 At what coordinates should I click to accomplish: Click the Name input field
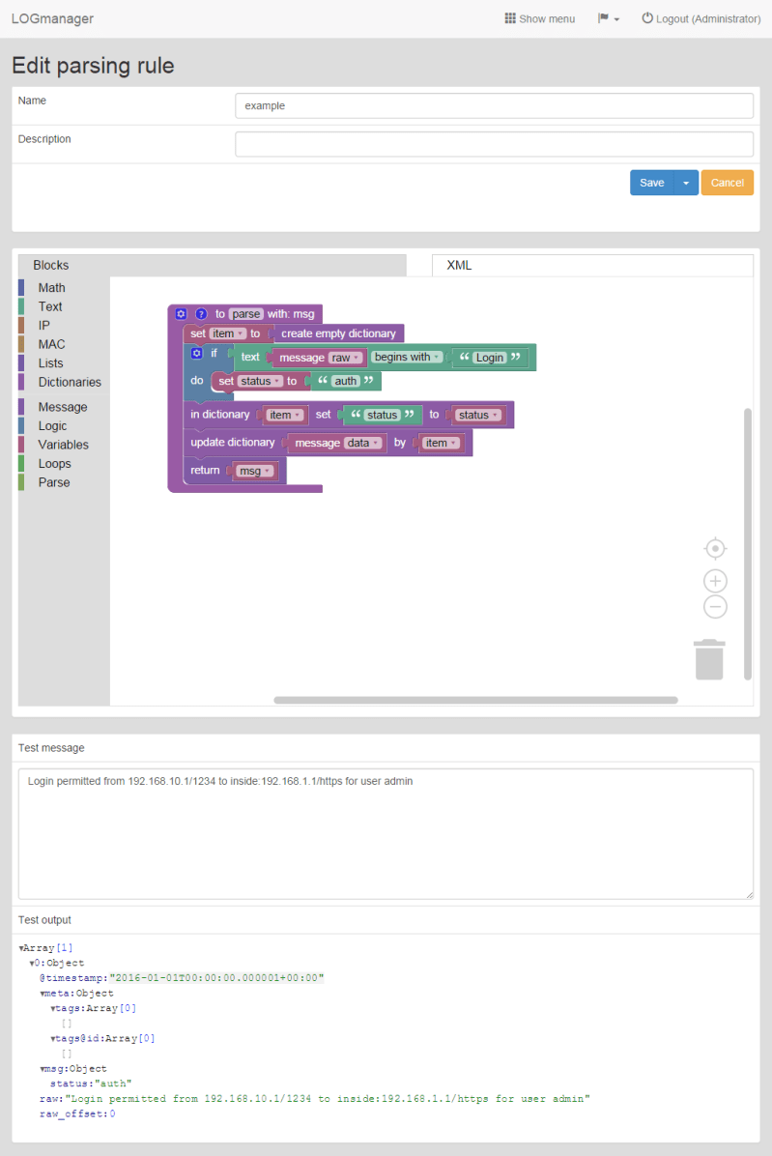(495, 105)
